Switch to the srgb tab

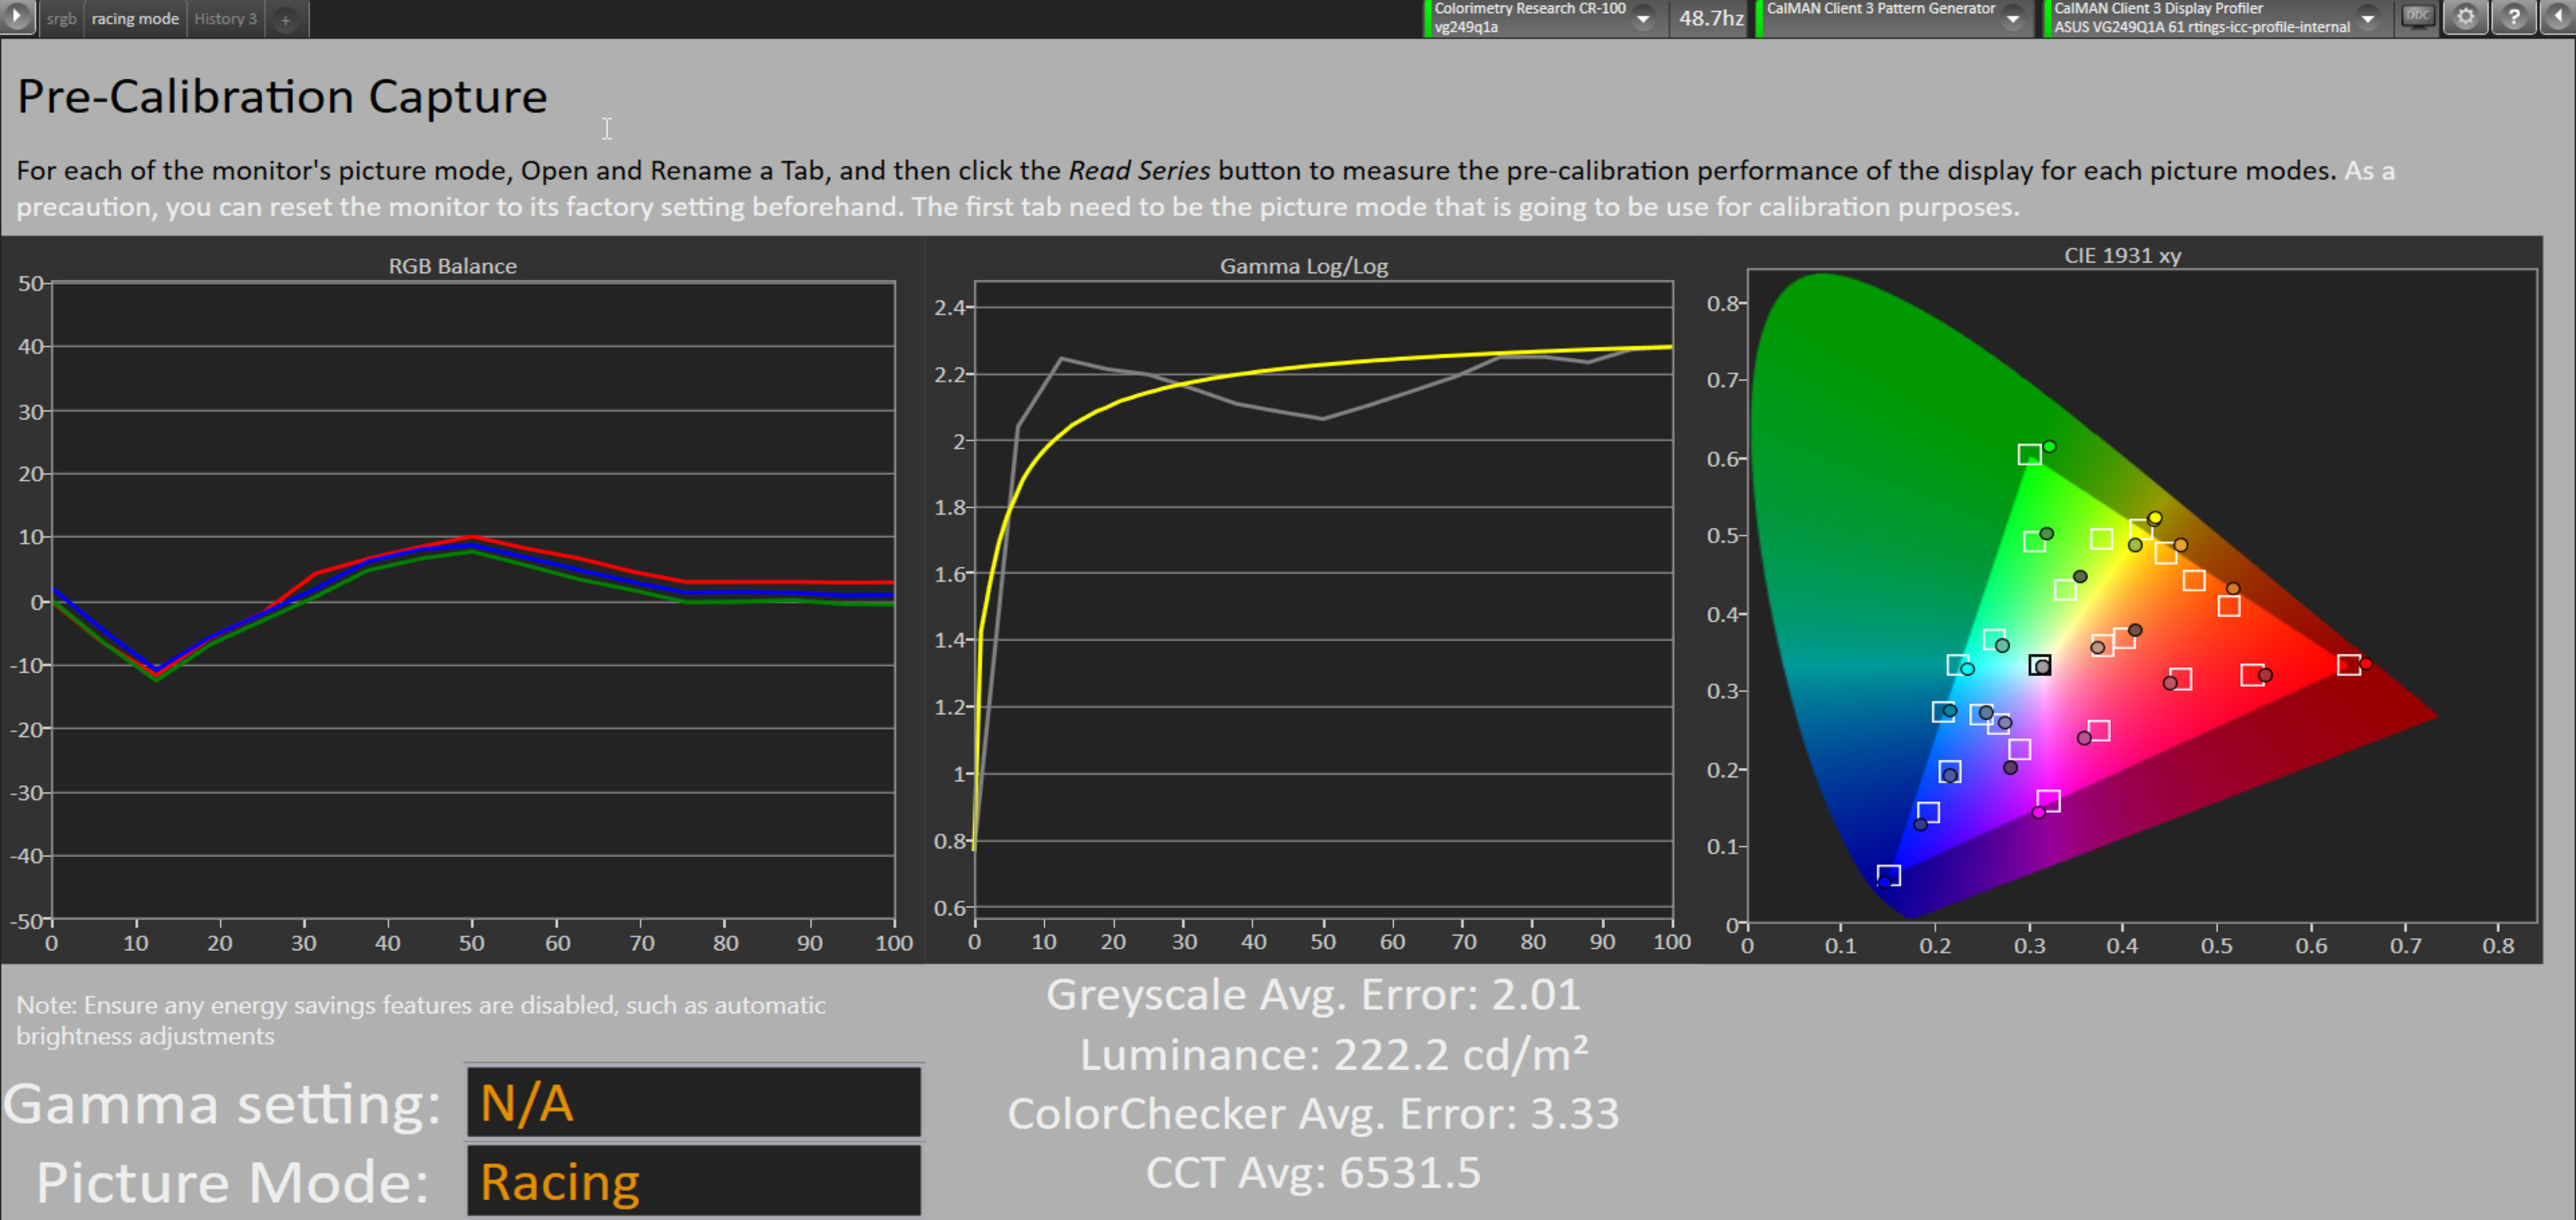point(61,19)
